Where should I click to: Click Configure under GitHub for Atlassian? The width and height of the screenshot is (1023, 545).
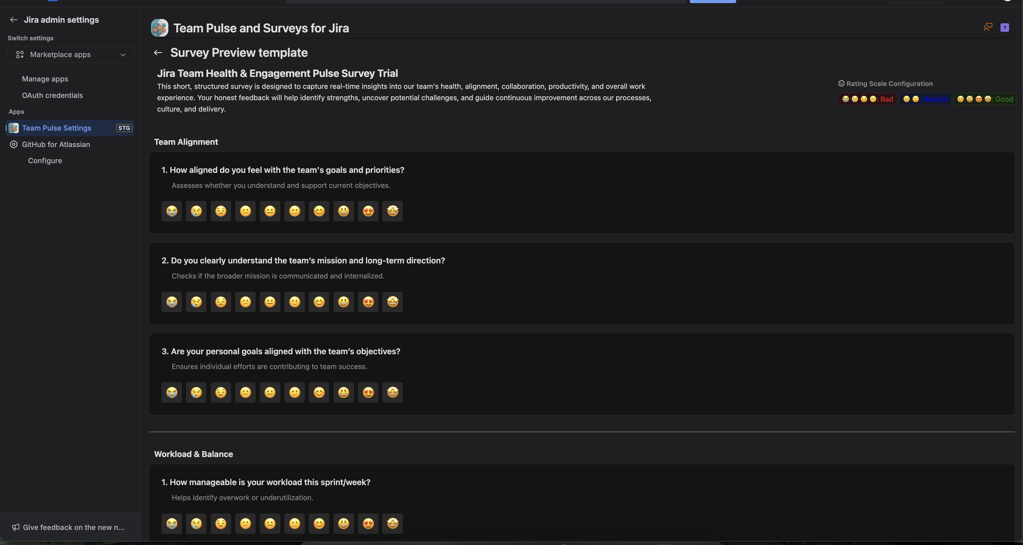point(45,161)
